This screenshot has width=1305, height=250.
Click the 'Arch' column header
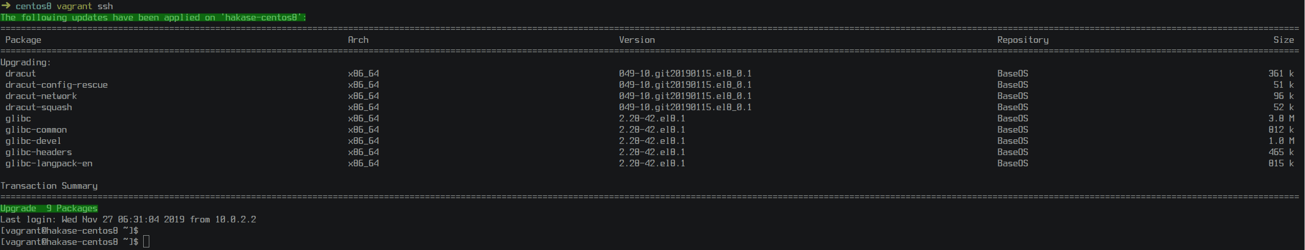tap(358, 40)
